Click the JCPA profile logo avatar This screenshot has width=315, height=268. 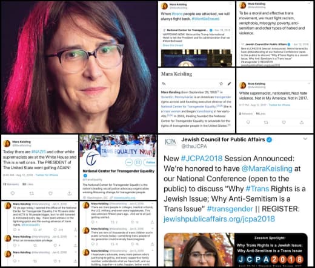pyautogui.click(x=170, y=142)
